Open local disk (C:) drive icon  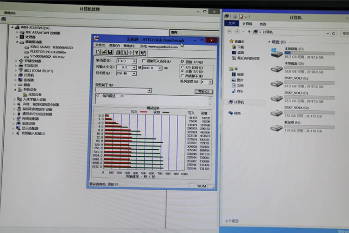(277, 53)
